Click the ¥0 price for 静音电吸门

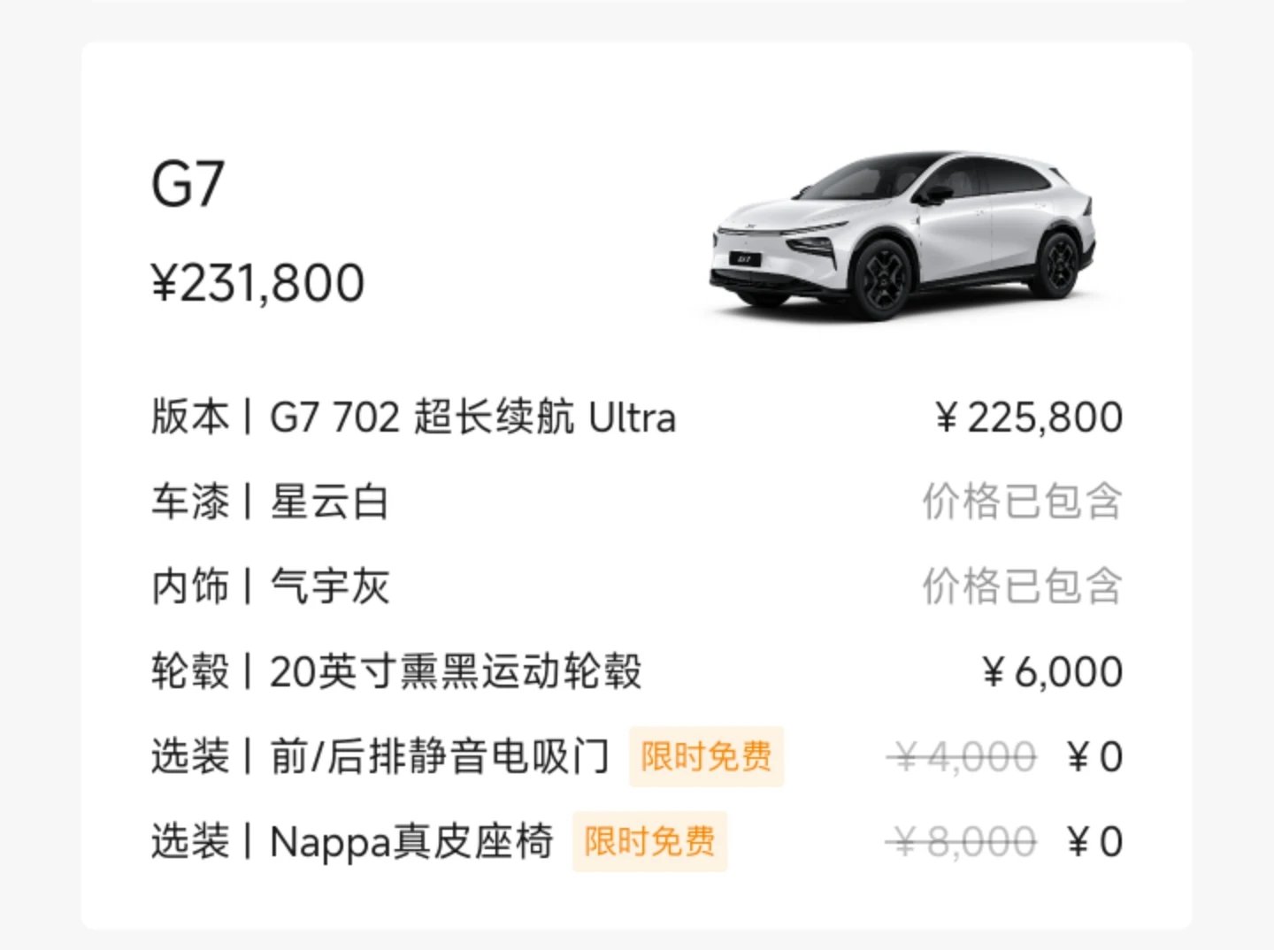coord(1095,756)
